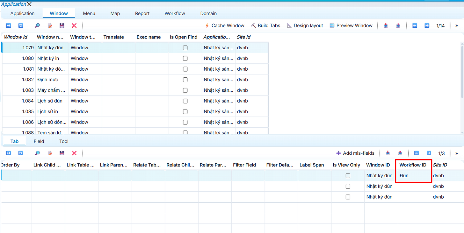Toggle Is View Only in the Đùn workflow row
This screenshot has width=464, height=233.
(x=348, y=176)
